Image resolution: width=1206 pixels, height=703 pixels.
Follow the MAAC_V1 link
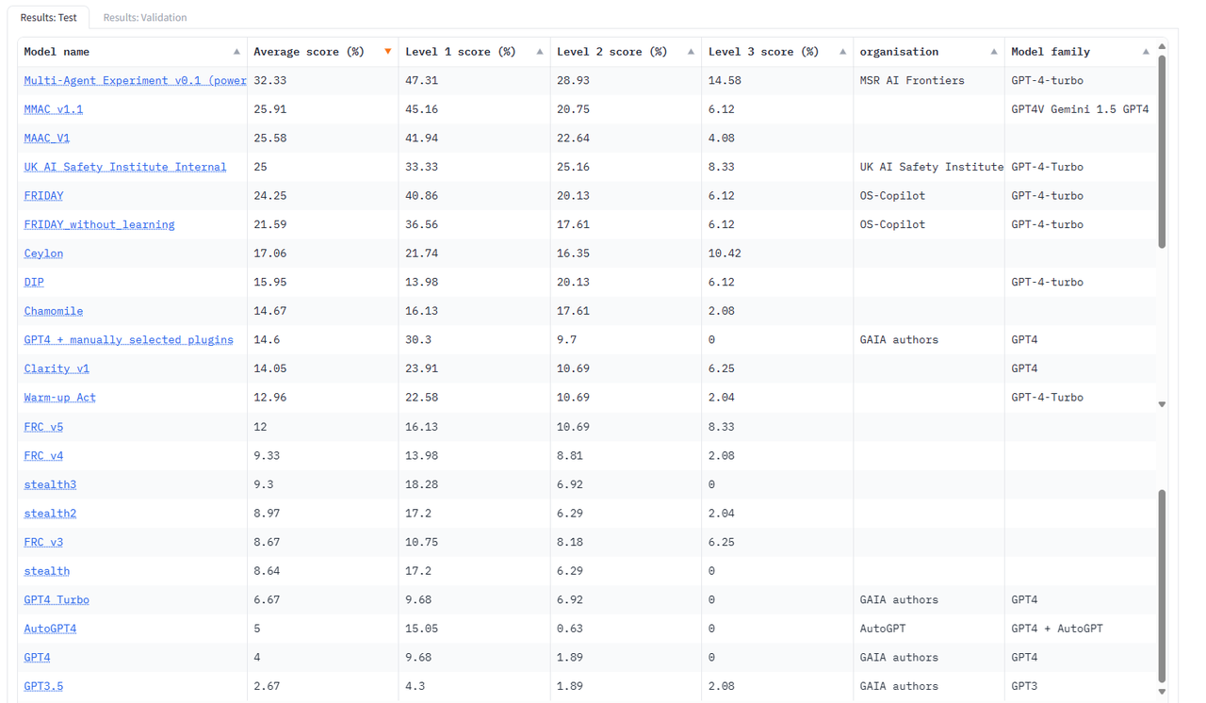point(47,139)
